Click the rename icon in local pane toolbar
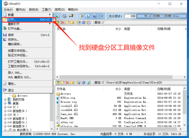The width and height of the screenshot is (189, 138). [x=72, y=83]
